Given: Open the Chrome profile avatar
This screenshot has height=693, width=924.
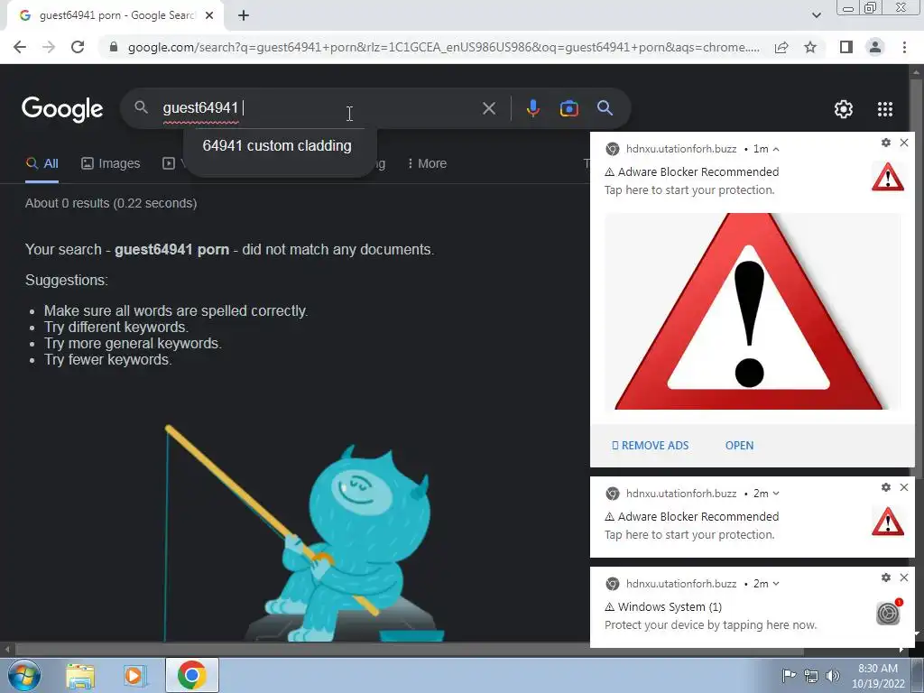Looking at the screenshot, I should pos(875,47).
